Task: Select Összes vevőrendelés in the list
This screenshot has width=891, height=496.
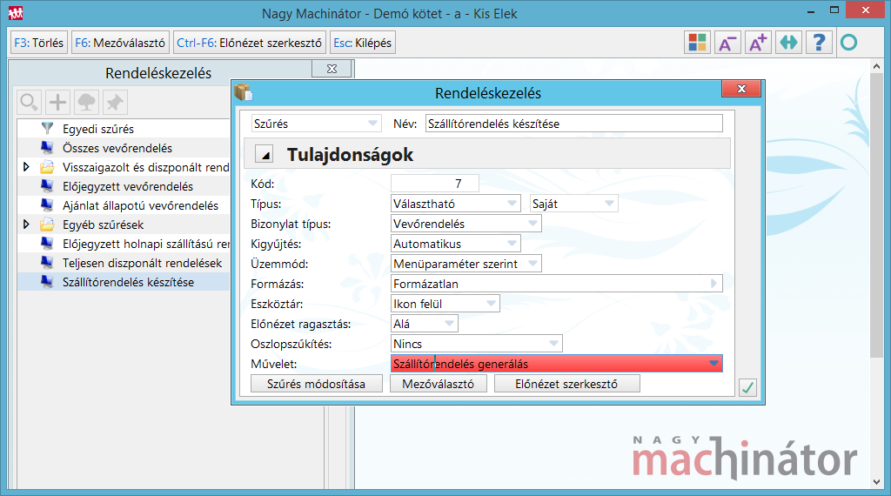Action: (124, 148)
